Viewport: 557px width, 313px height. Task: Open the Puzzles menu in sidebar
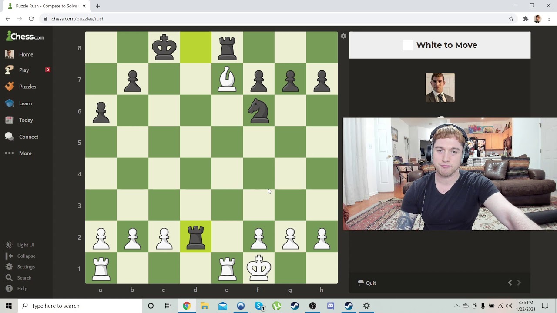click(x=27, y=87)
